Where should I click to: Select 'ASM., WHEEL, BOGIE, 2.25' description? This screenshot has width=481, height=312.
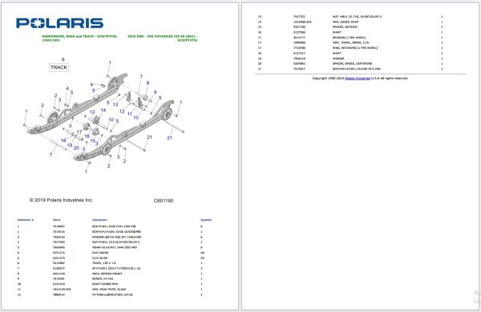tap(350, 43)
